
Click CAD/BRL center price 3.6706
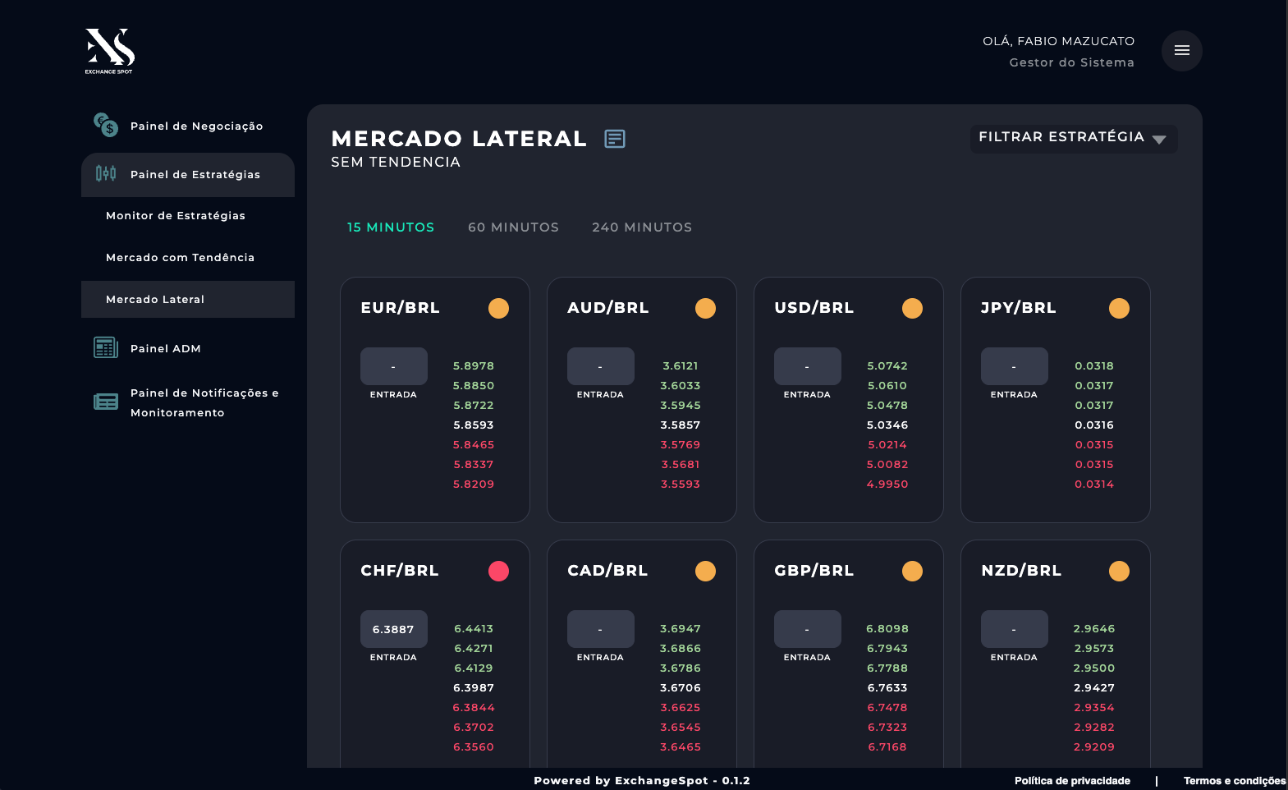point(681,688)
